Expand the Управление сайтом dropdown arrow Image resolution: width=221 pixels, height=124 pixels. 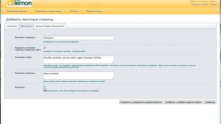point(28,11)
